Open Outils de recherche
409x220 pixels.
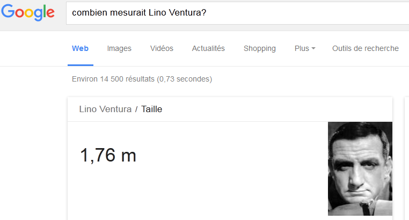coord(366,48)
